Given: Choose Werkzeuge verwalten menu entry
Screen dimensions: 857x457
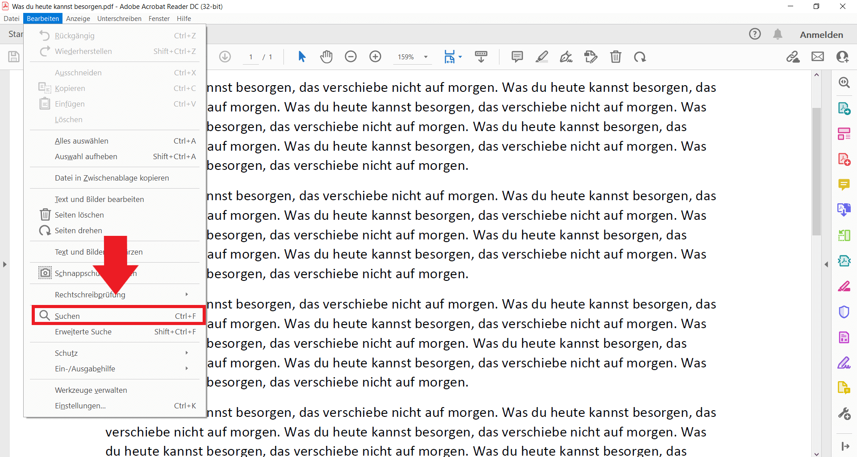Looking at the screenshot, I should click(x=116, y=390).
